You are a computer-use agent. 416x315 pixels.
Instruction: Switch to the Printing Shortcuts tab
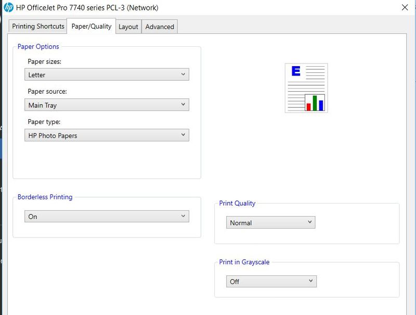click(38, 27)
